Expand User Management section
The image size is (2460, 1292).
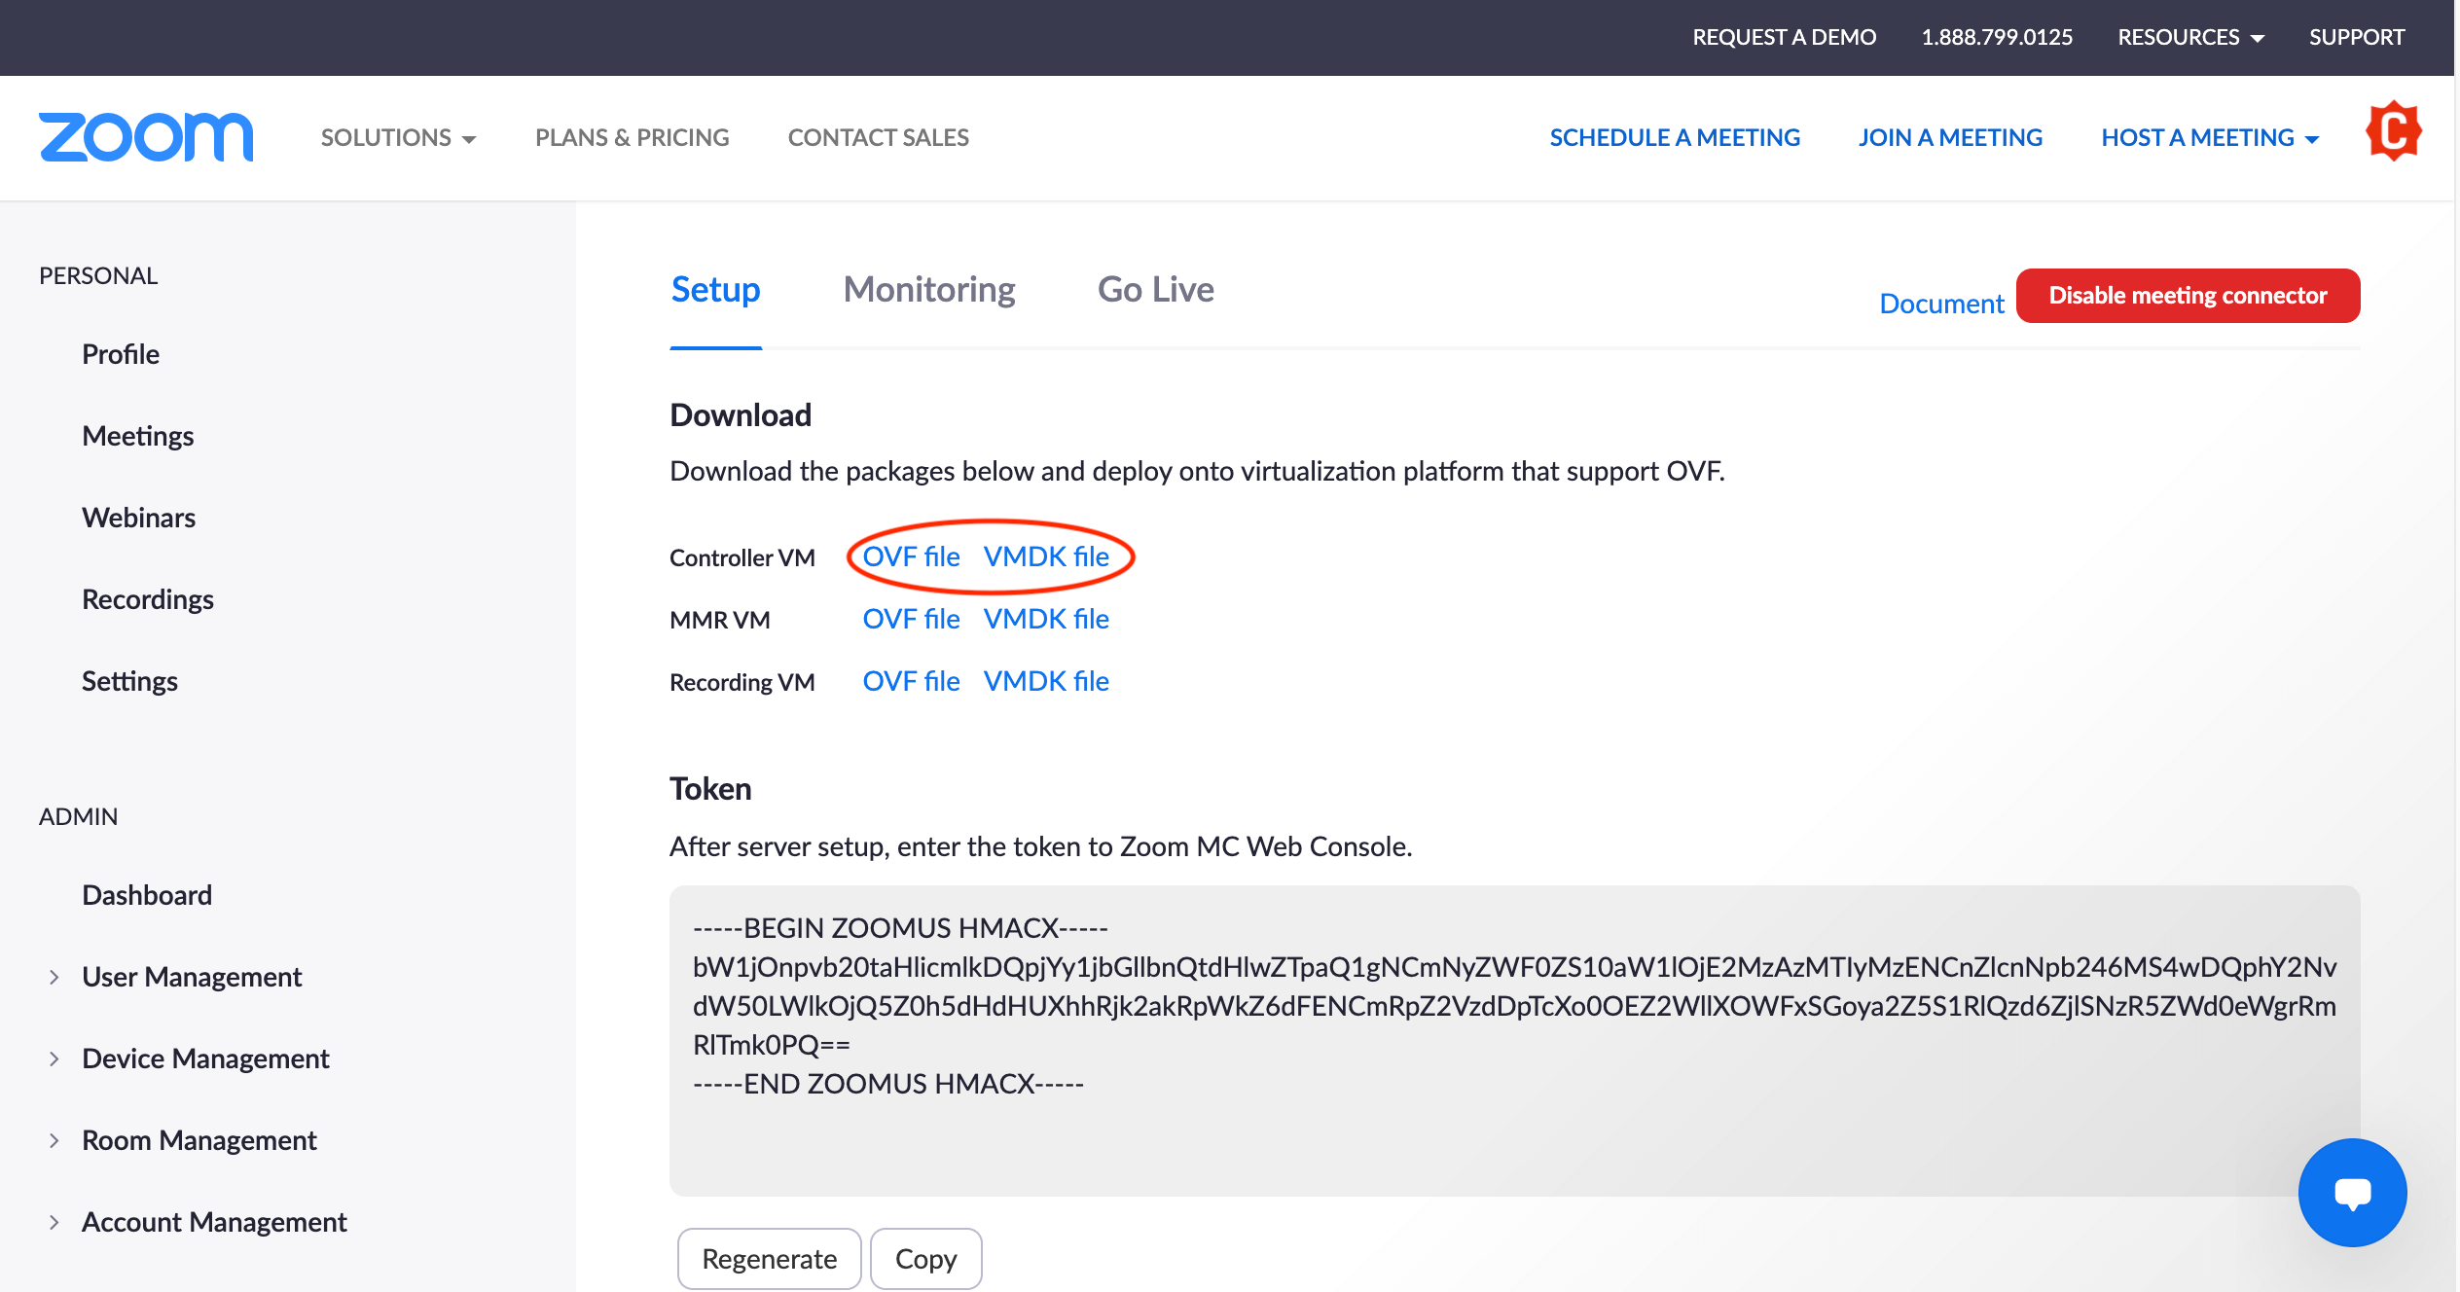pos(54,977)
